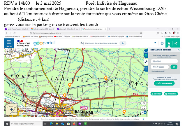Image resolution: width=185 pixels, height=131 pixels.
Task: Open a new browser tab
Action: click(x=109, y=29)
